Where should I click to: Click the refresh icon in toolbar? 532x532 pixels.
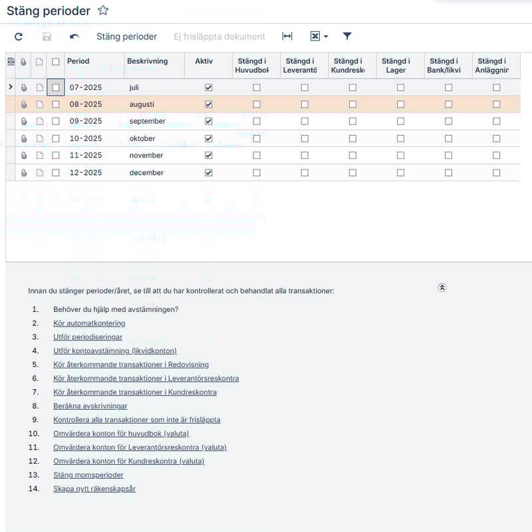19,37
